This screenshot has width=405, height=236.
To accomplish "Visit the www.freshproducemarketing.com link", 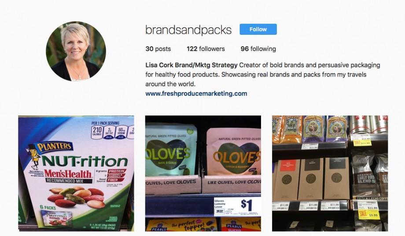I will tap(196, 93).
